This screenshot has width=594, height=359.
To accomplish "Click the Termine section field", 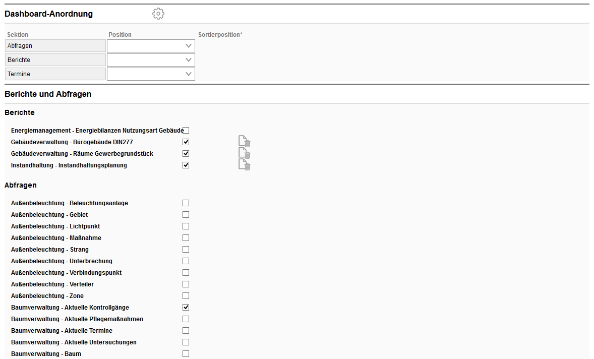I will [55, 74].
